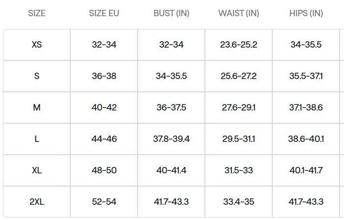Select the XS size row label
This screenshot has width=344, height=220.
pyautogui.click(x=37, y=45)
